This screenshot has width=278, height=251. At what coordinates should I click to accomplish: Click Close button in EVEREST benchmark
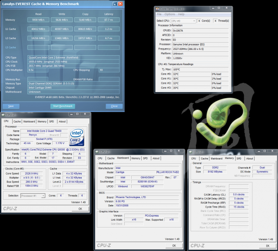(114, 106)
